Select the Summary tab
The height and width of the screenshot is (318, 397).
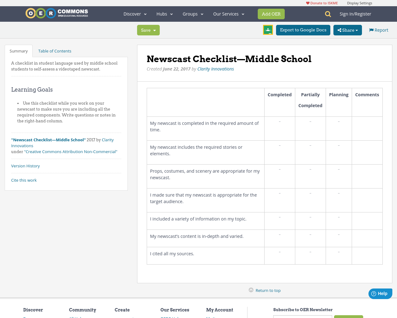coord(18,51)
